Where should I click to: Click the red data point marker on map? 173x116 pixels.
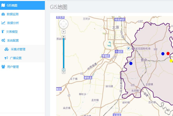click(x=168, y=53)
